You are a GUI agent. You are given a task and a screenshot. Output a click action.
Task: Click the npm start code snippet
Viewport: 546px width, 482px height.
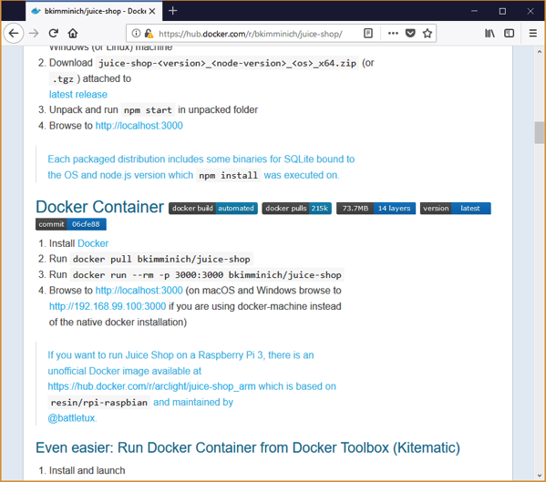pyautogui.click(x=148, y=110)
